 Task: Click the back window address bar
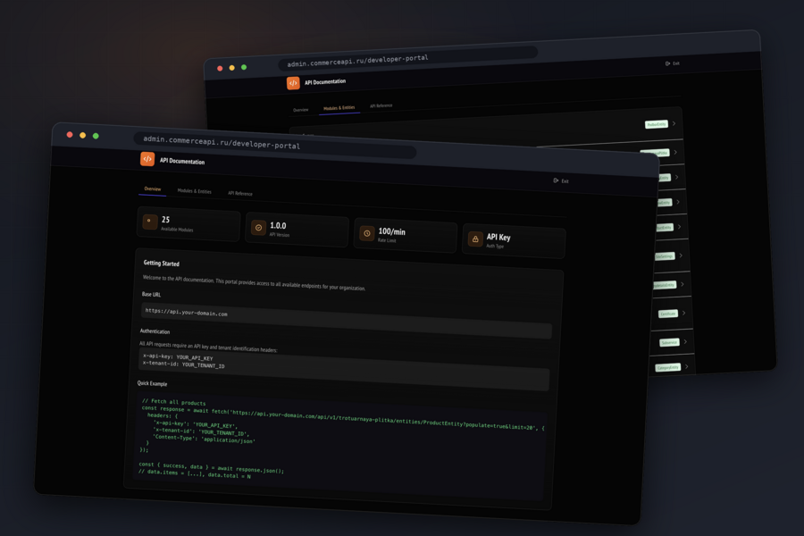click(408, 58)
